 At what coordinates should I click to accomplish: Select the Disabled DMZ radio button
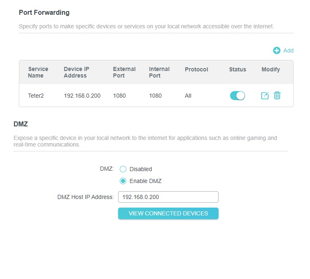pos(123,169)
